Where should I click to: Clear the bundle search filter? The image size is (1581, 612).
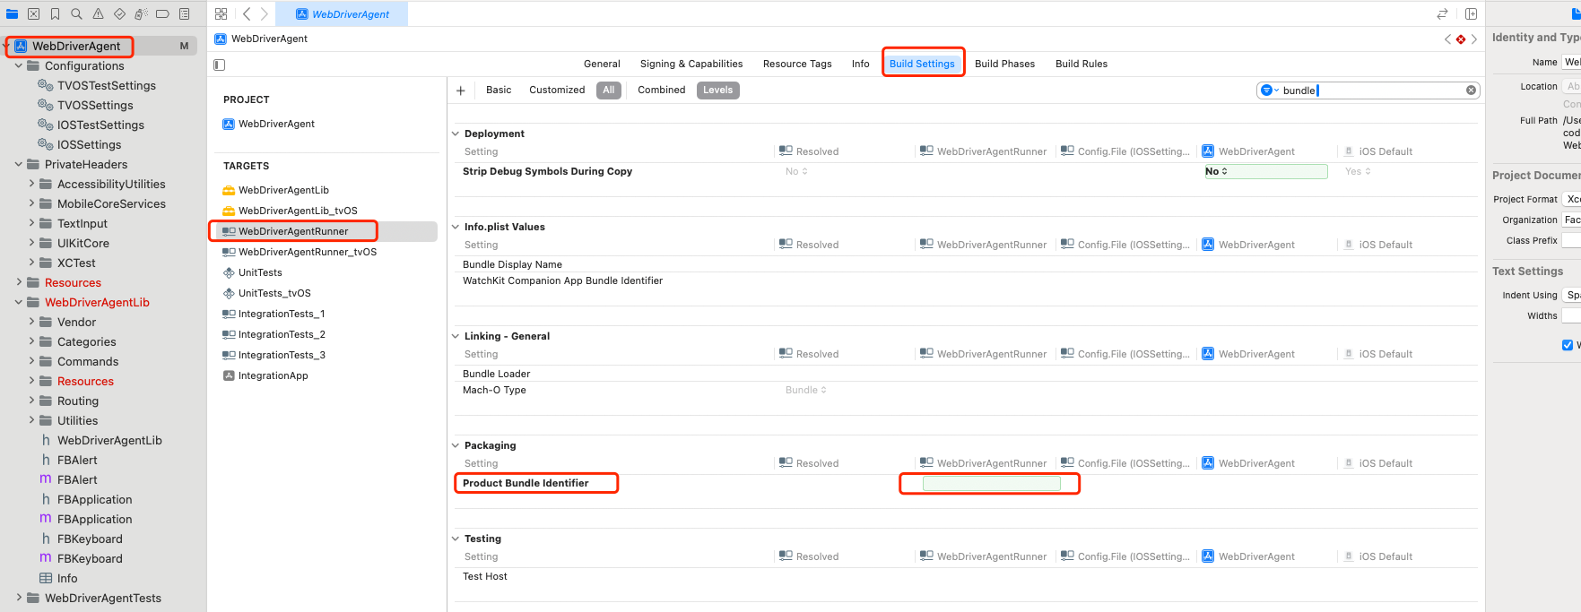[x=1471, y=90]
